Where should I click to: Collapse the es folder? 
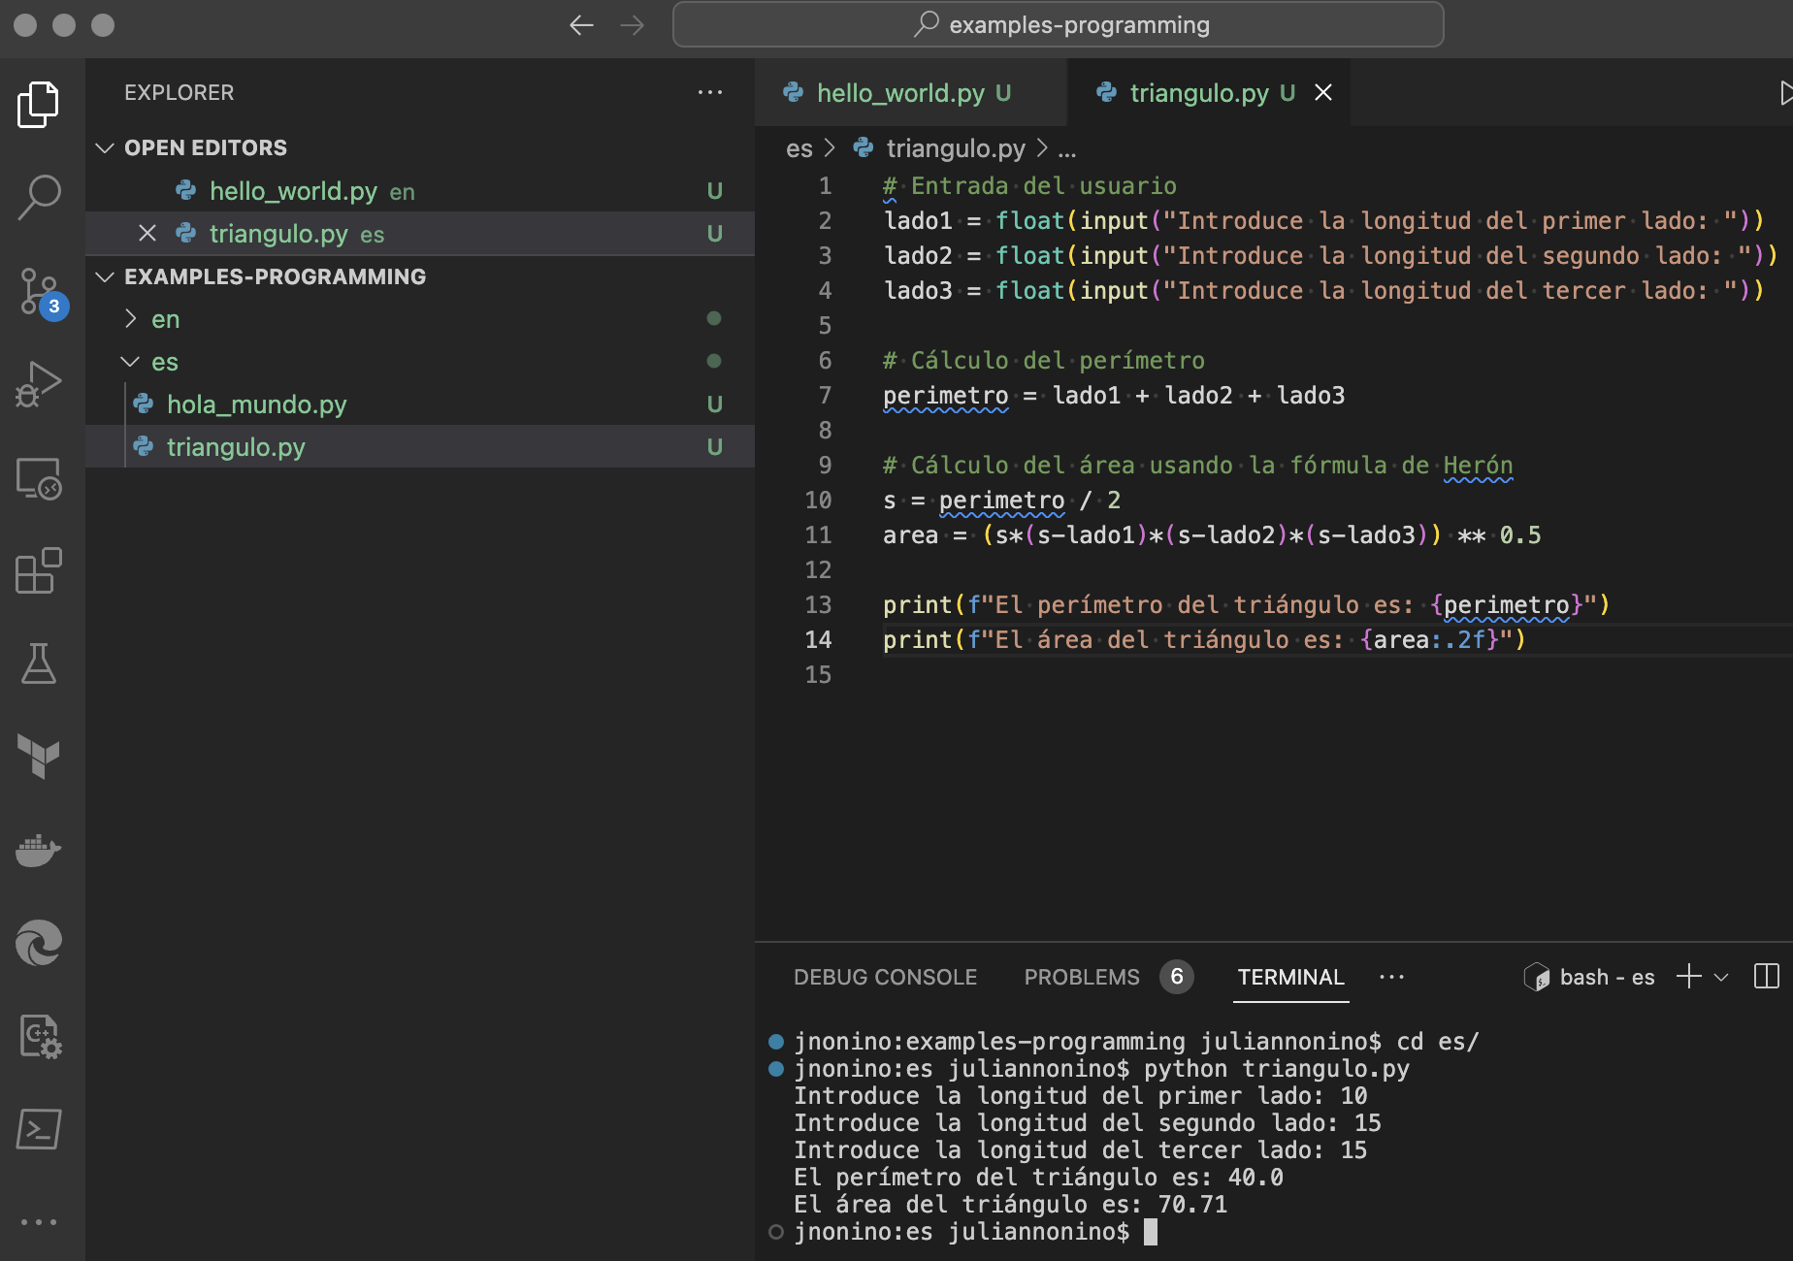(x=165, y=362)
